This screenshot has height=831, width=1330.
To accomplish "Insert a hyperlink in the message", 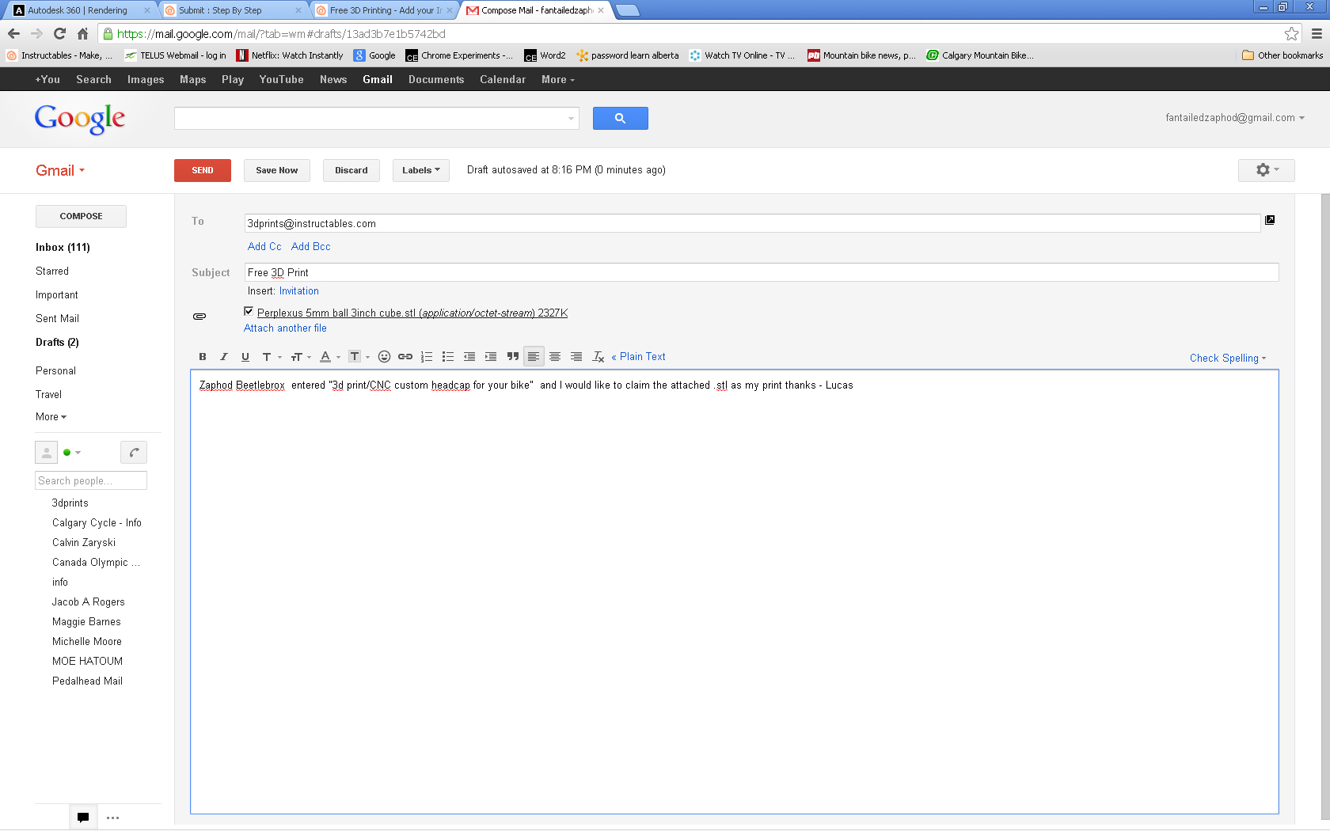I will 405,357.
